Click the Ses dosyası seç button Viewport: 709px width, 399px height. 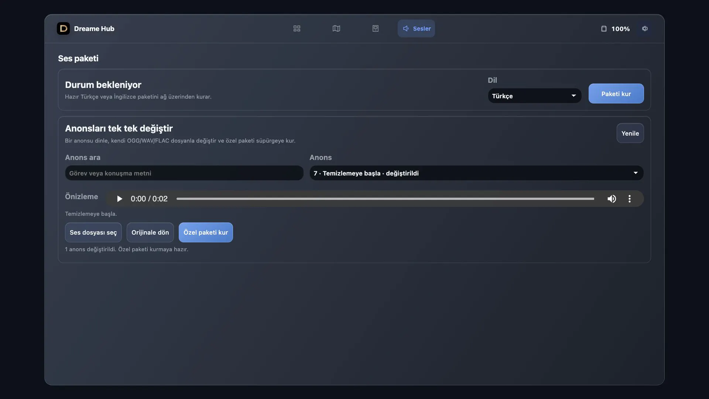coord(93,232)
